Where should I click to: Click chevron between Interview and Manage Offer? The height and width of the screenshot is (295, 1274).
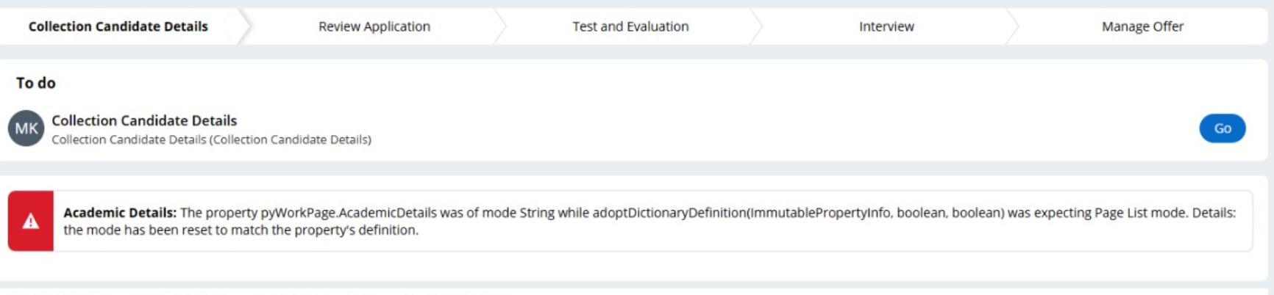1012,26
